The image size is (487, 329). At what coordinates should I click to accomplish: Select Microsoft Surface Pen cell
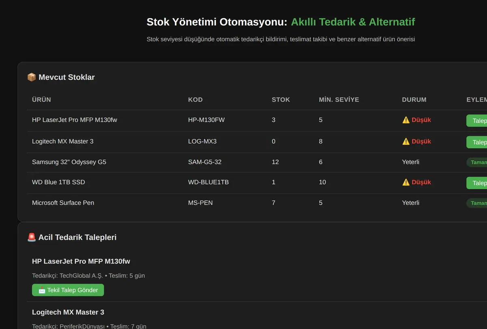pyautogui.click(x=63, y=203)
